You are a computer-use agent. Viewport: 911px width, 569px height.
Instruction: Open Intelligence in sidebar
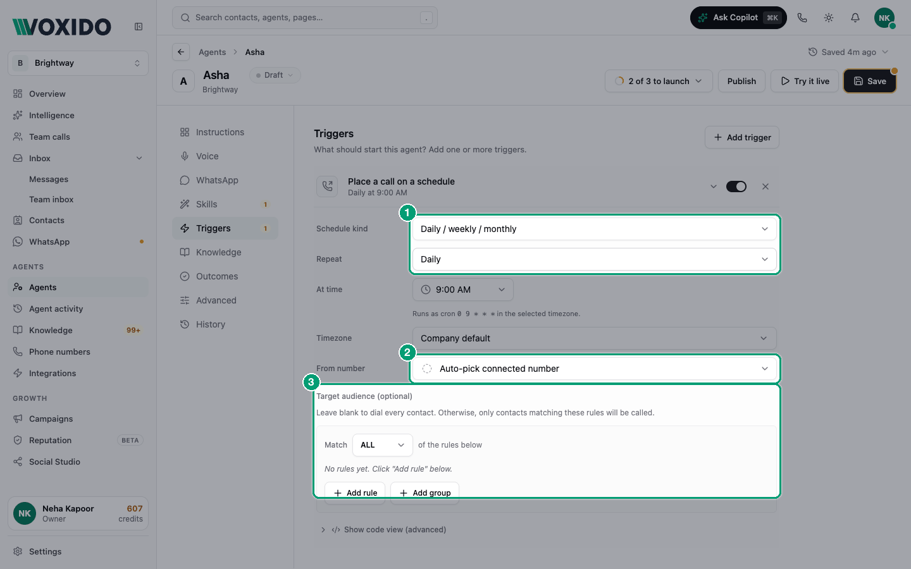coord(78,115)
